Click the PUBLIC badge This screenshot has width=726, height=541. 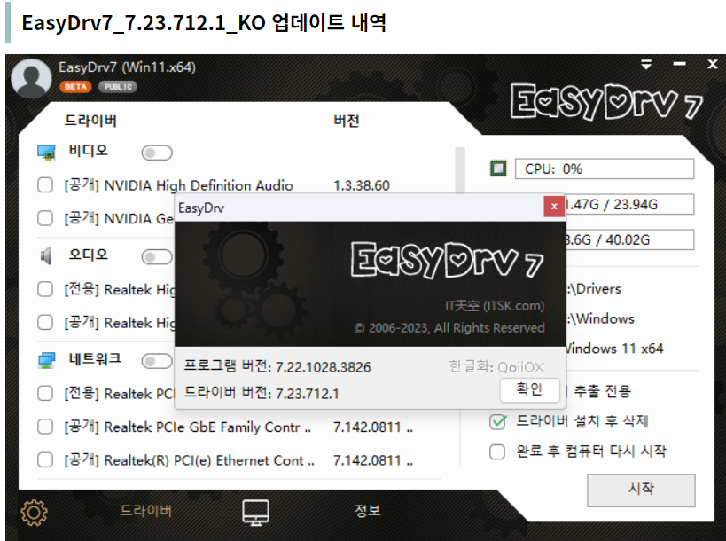[118, 87]
